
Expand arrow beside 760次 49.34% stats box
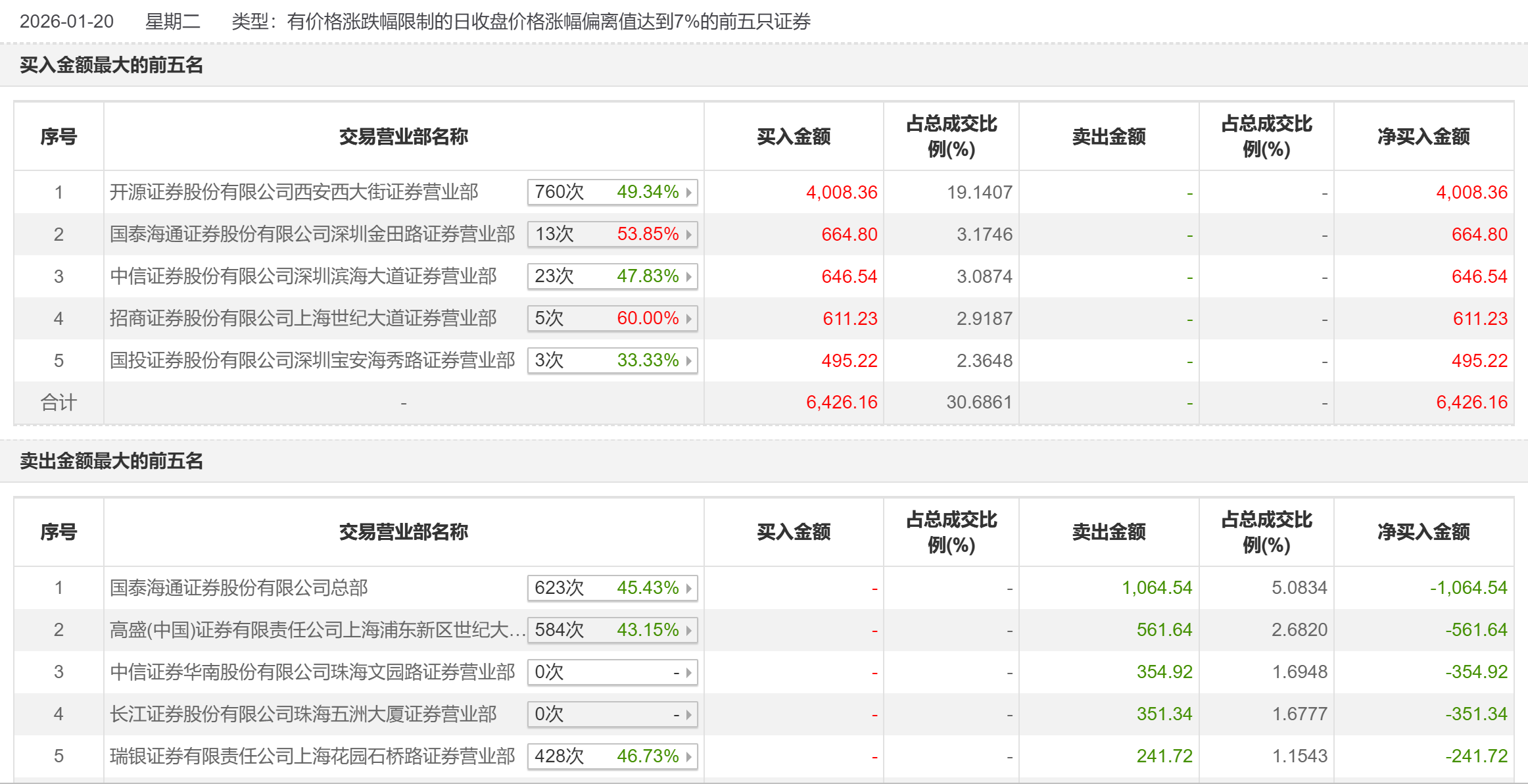click(688, 192)
